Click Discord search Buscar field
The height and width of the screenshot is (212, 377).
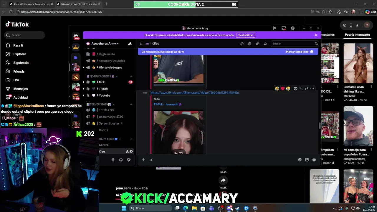click(x=295, y=44)
